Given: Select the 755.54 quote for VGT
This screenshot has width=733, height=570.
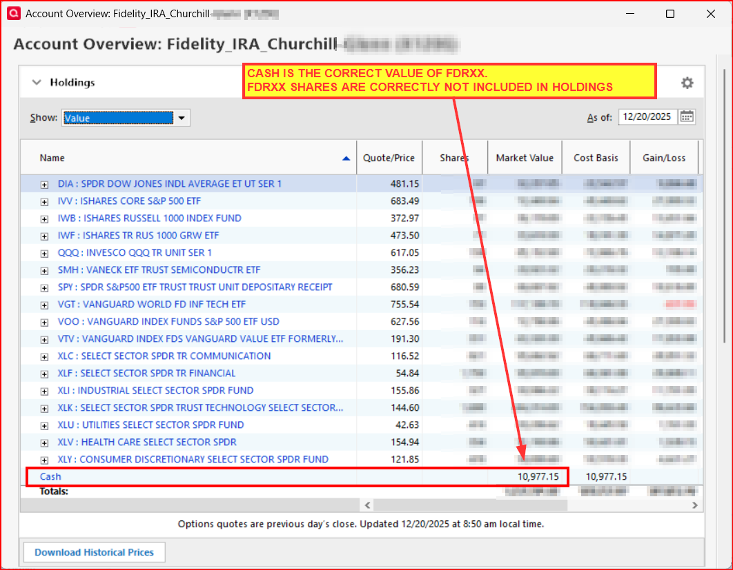Looking at the screenshot, I should (x=405, y=305).
